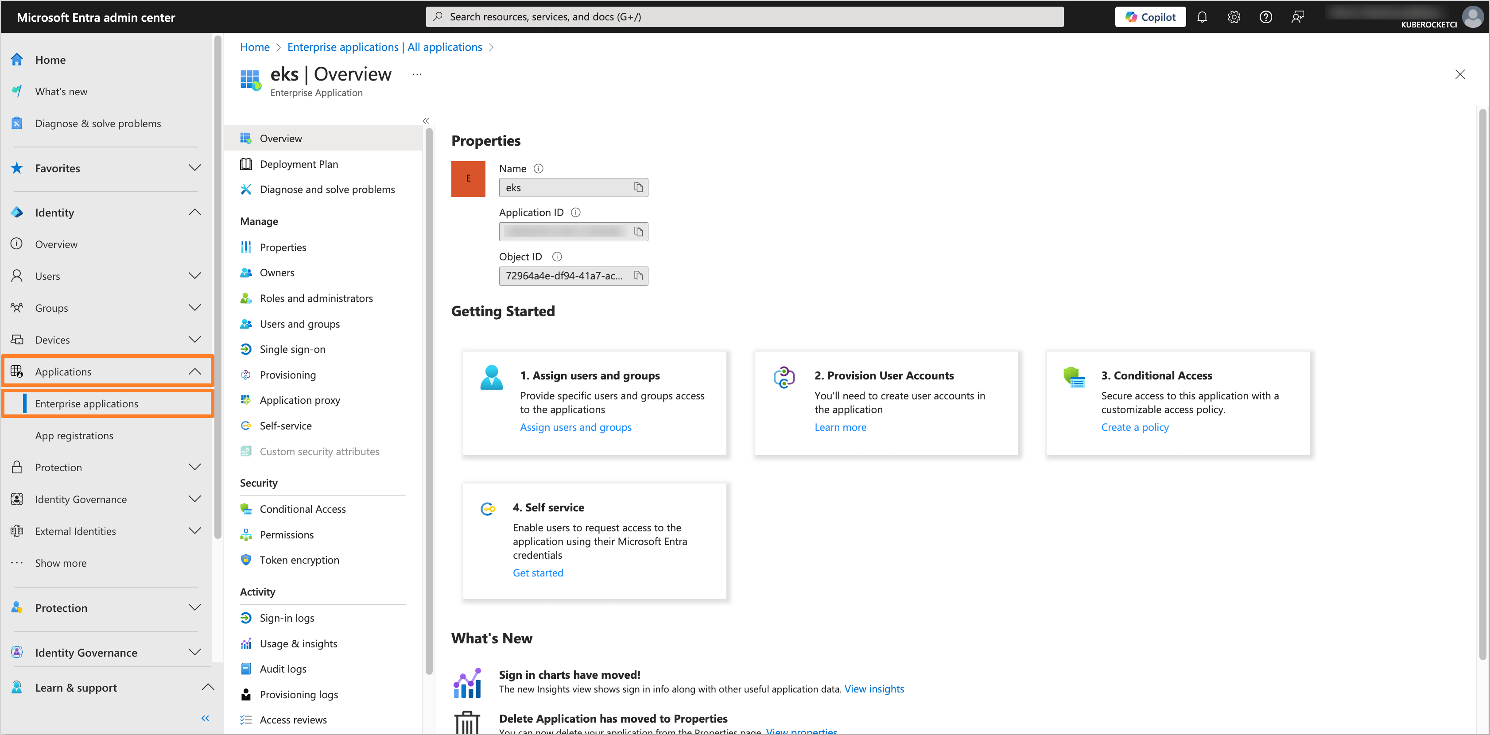The image size is (1490, 735).
Task: Show the Application ID info tooltip
Action: tap(575, 212)
